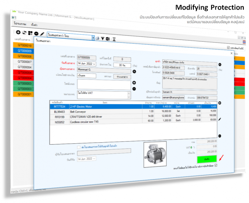The width and height of the screenshot is (249, 203).
Task: Select QT000010 in the document list
Action: pyautogui.click(x=24, y=45)
